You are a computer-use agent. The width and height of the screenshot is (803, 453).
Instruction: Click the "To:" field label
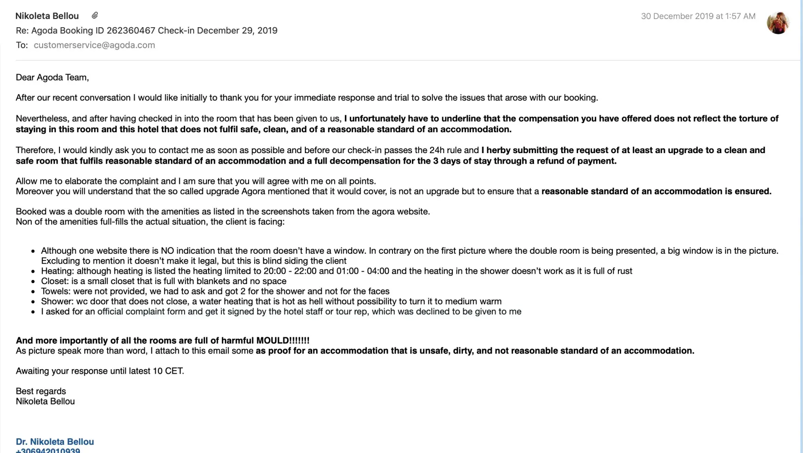[22, 45]
